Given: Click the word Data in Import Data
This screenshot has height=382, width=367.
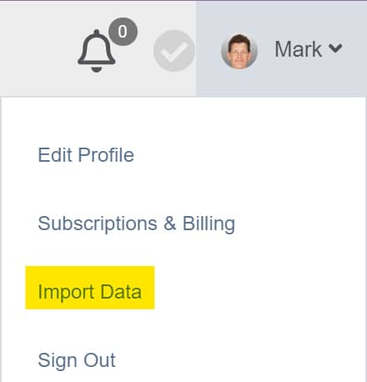Looking at the screenshot, I should click(121, 292).
